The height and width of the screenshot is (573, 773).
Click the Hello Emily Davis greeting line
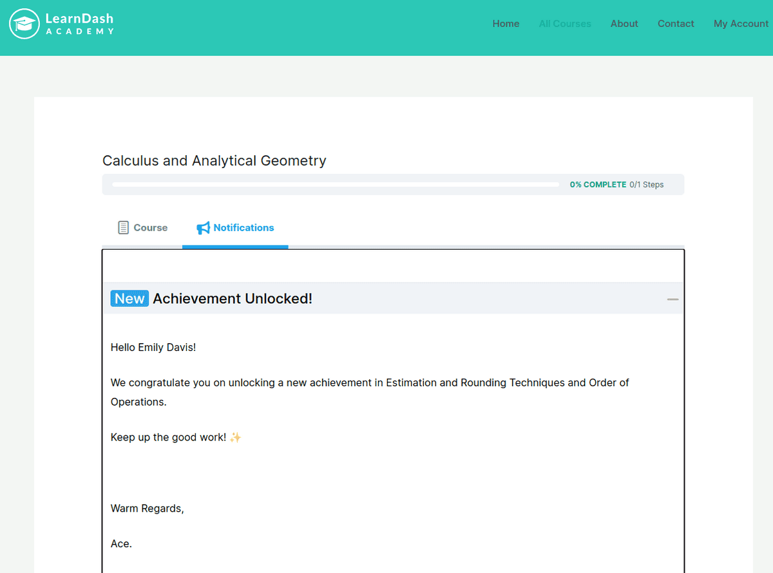(153, 348)
